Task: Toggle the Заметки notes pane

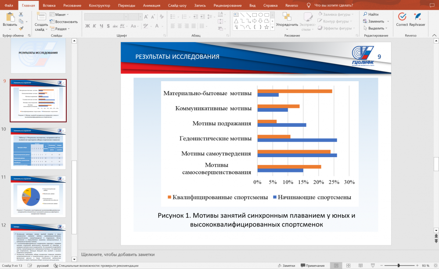Action: pyautogui.click(x=287, y=265)
